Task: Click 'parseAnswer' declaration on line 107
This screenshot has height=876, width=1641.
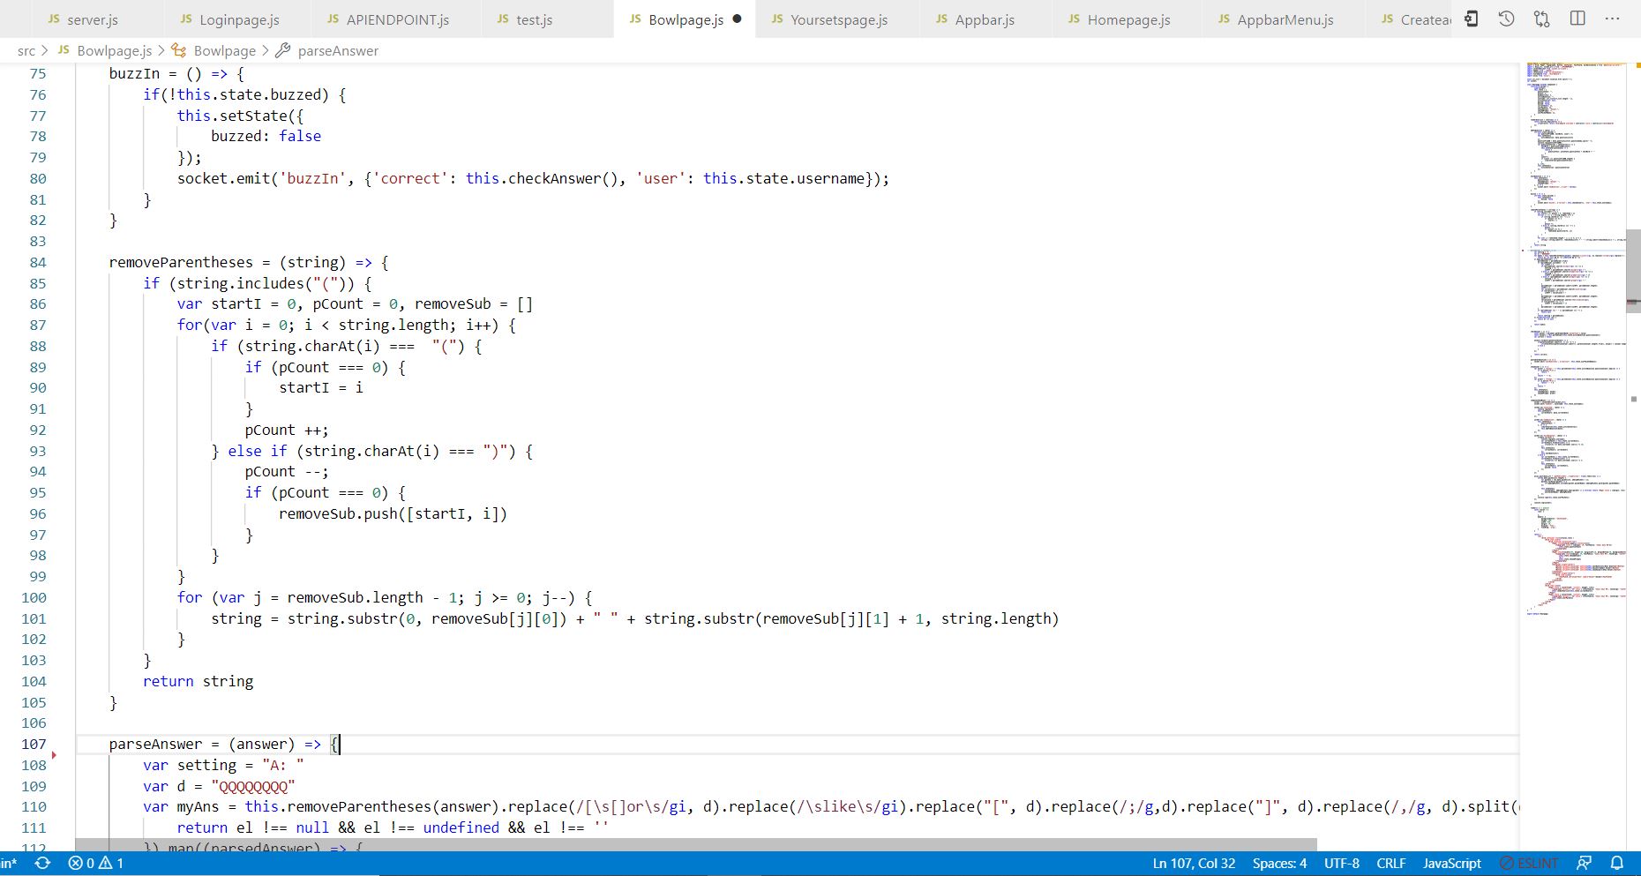Action: coord(155,745)
